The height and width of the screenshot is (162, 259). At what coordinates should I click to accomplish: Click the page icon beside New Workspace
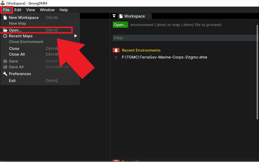[5, 17]
